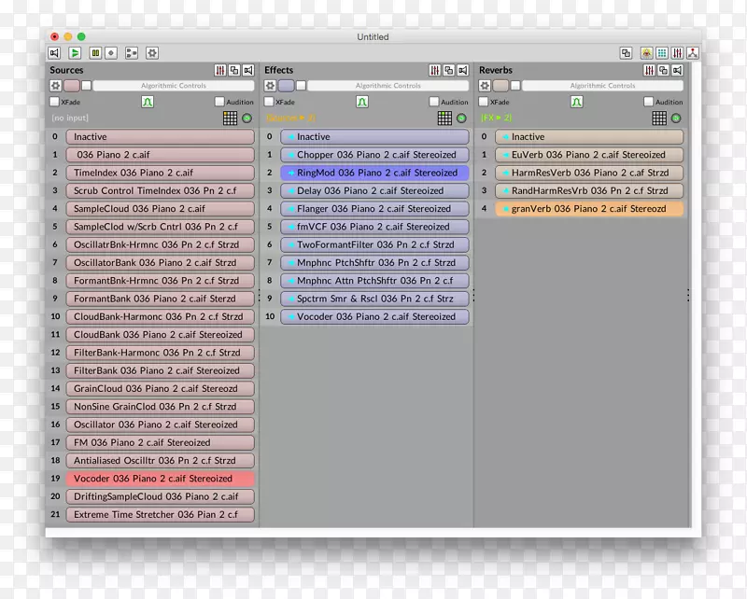Click the yellow pyramid icon in top toolbar

[x=646, y=53]
